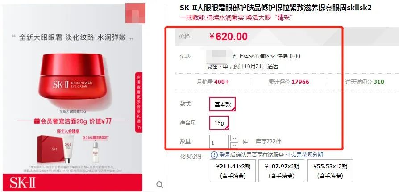This screenshot has width=399, height=192.
Task: Decrease quantity with the down arrow
Action: [x=234, y=146]
